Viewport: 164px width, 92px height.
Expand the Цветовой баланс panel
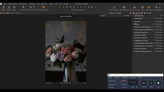pos(133,35)
